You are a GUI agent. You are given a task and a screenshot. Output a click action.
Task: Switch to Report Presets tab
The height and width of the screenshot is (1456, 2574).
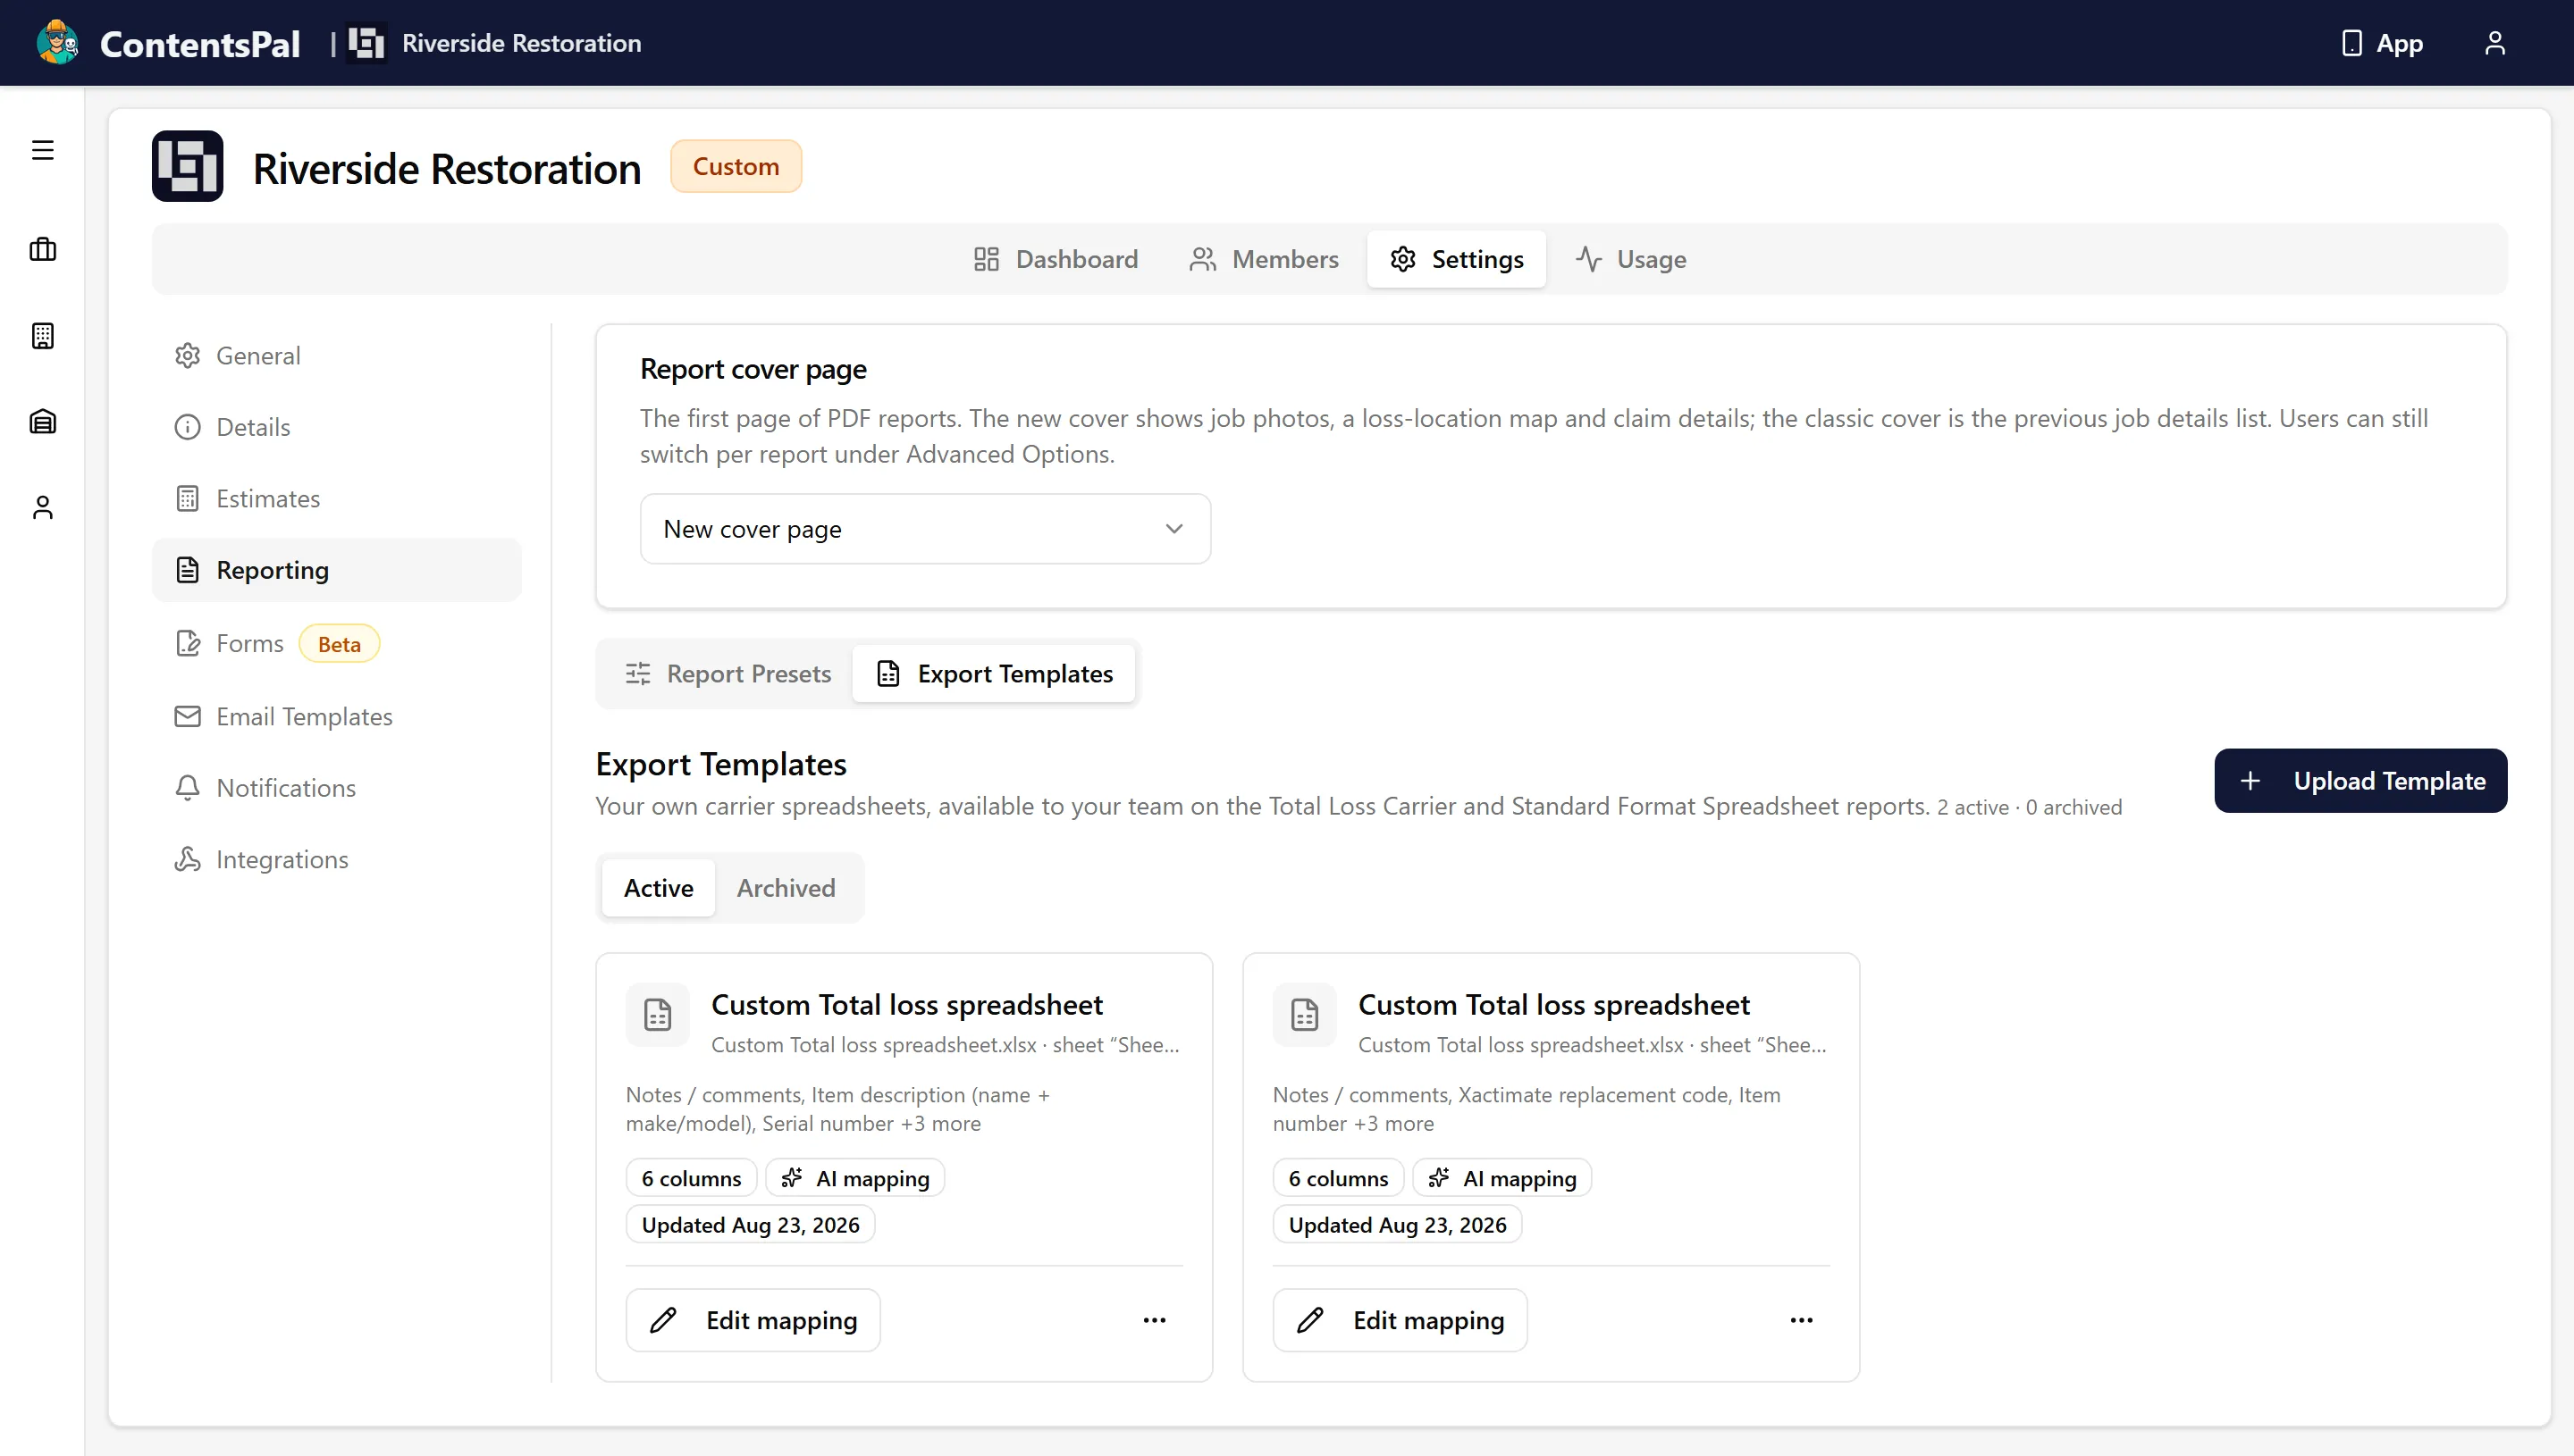point(728,674)
